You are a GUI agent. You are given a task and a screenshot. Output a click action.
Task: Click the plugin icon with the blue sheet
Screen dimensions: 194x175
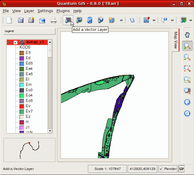(132, 20)
